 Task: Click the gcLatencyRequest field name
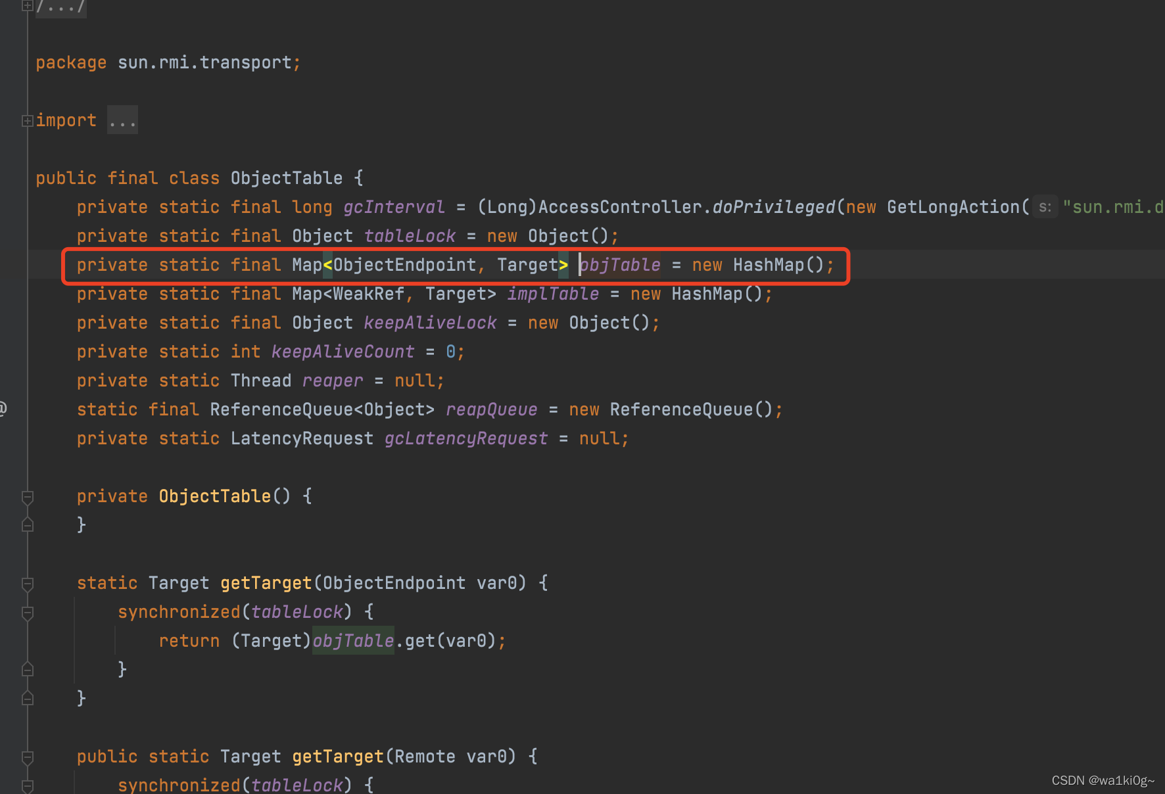pos(466,438)
